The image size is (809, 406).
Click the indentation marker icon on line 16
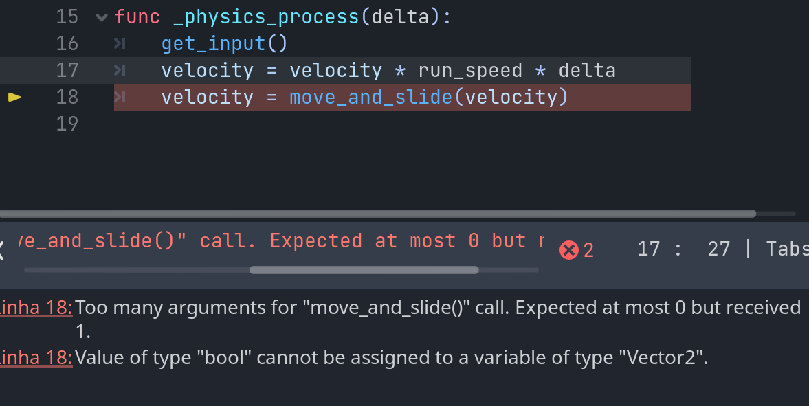[121, 43]
